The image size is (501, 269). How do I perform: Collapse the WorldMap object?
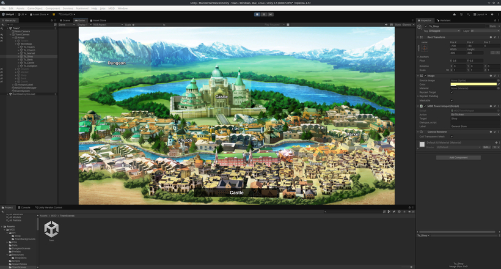tap(16, 44)
